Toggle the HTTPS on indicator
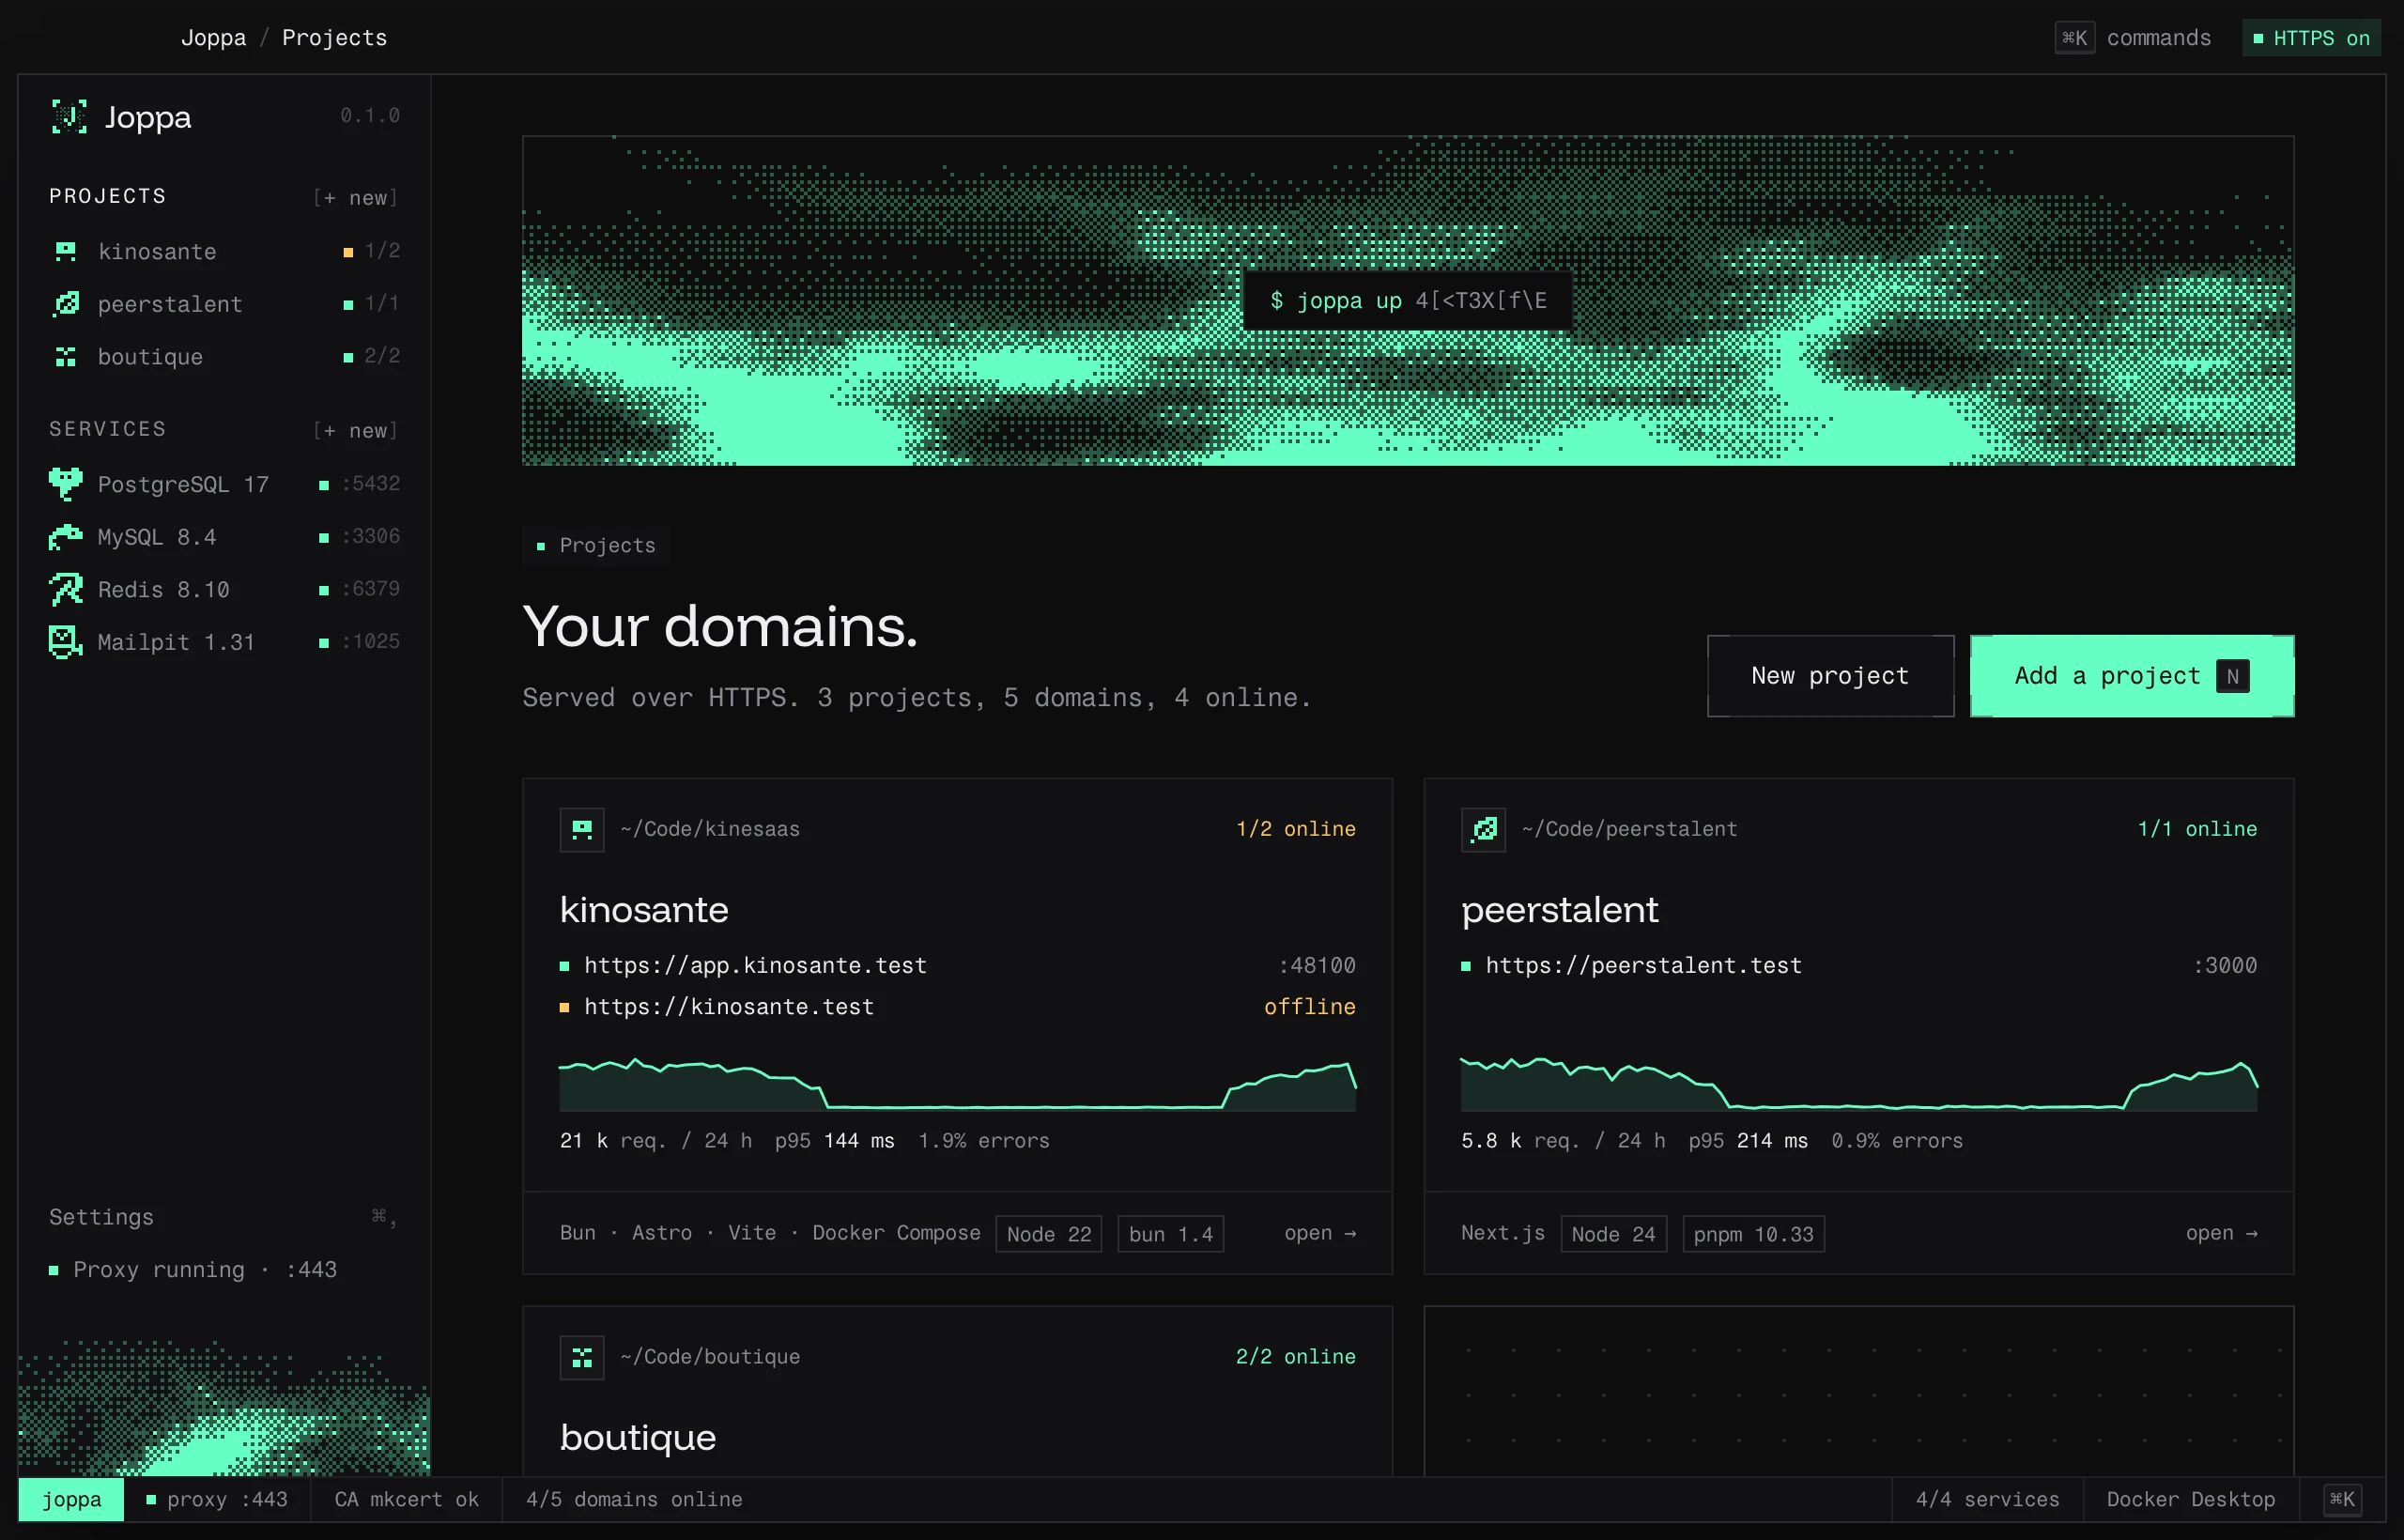 [2311, 38]
